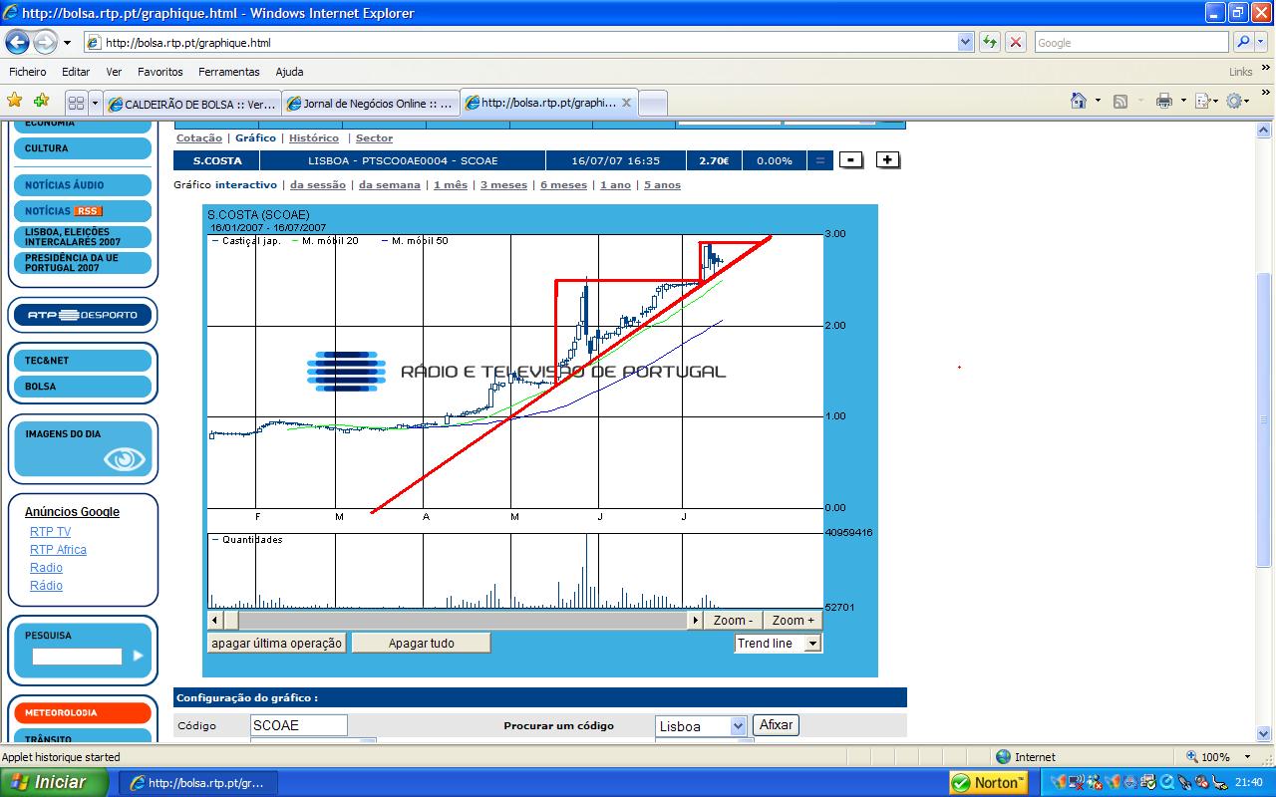Image resolution: width=1276 pixels, height=797 pixels.
Task: Open the Tools gear icon
Action: pos(1234,101)
